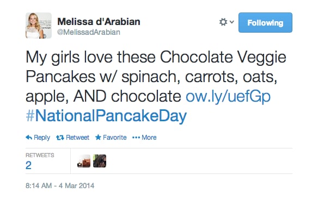Expand the chevron next to gear
This screenshot has width=318, height=205.
(x=232, y=22)
